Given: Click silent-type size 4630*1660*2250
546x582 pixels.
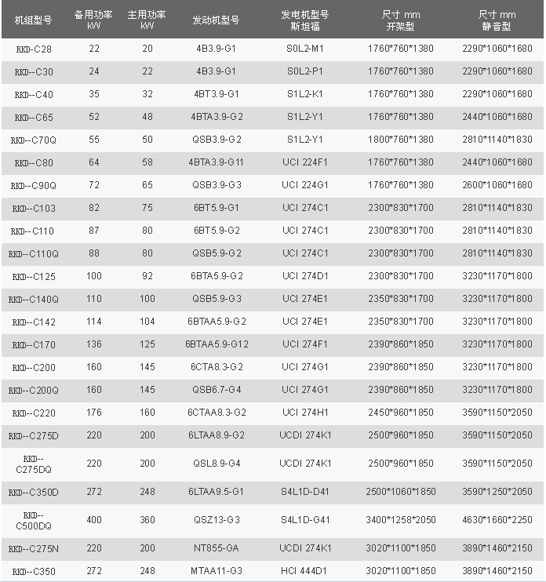Looking at the screenshot, I should [497, 520].
